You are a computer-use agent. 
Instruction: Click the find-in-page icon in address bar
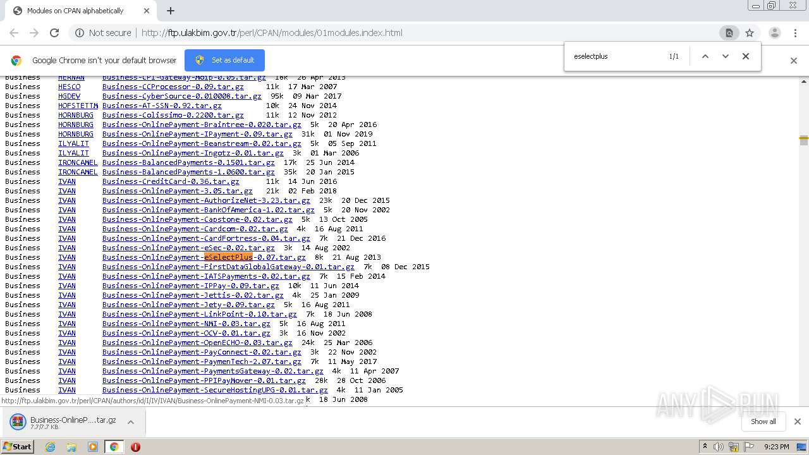[x=729, y=33]
